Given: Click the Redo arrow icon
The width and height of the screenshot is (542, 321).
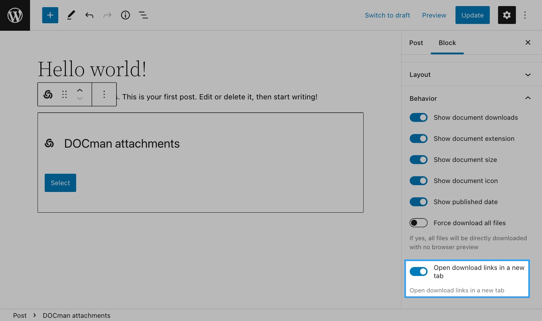Looking at the screenshot, I should [x=107, y=15].
